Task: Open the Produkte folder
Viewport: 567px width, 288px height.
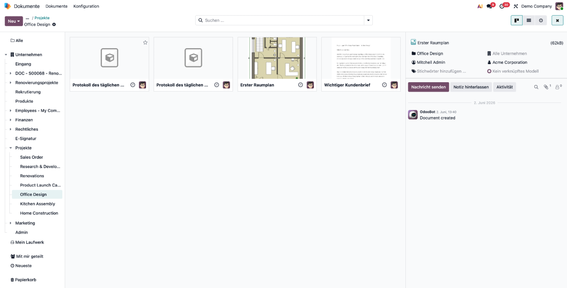Action: [24, 101]
